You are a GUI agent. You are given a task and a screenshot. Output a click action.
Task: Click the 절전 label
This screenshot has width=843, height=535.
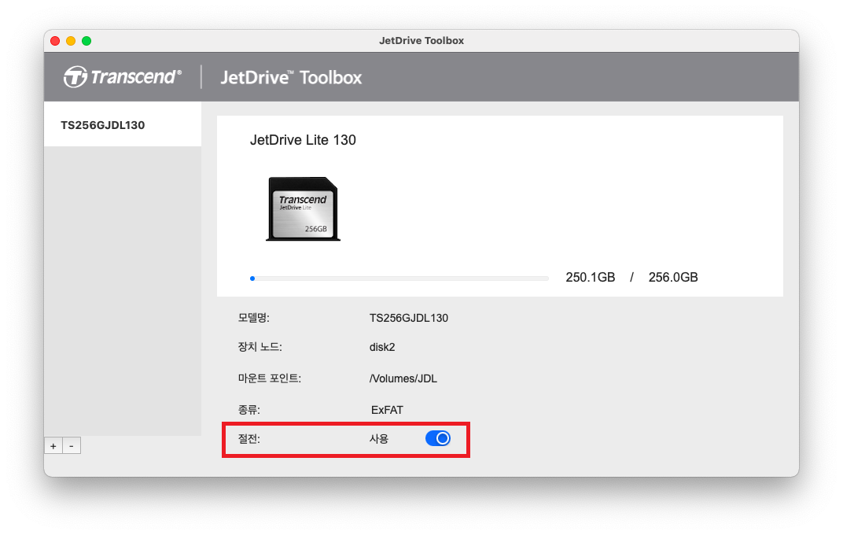(248, 439)
